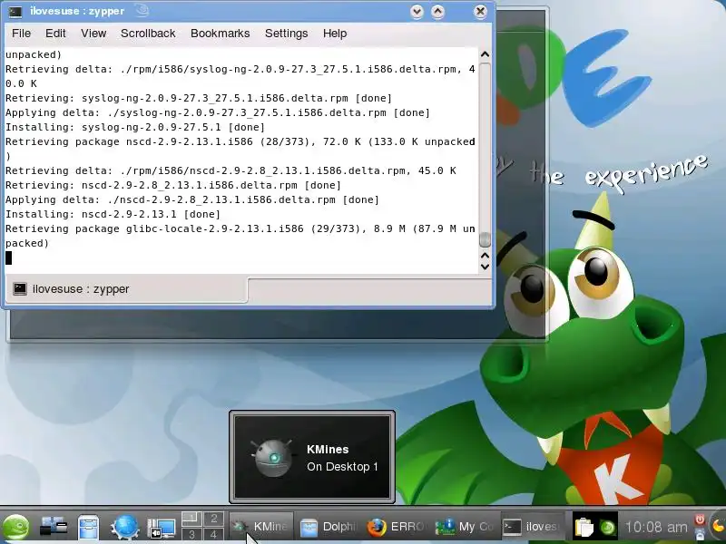Click the 'Installing: nscd-2.9-2.13.1 [done]' line
Image resolution: width=726 pixels, height=544 pixels.
tap(113, 214)
